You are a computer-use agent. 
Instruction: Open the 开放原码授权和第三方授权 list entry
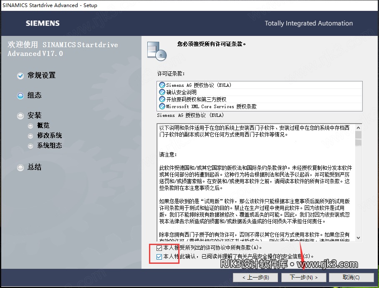(x=259, y=99)
